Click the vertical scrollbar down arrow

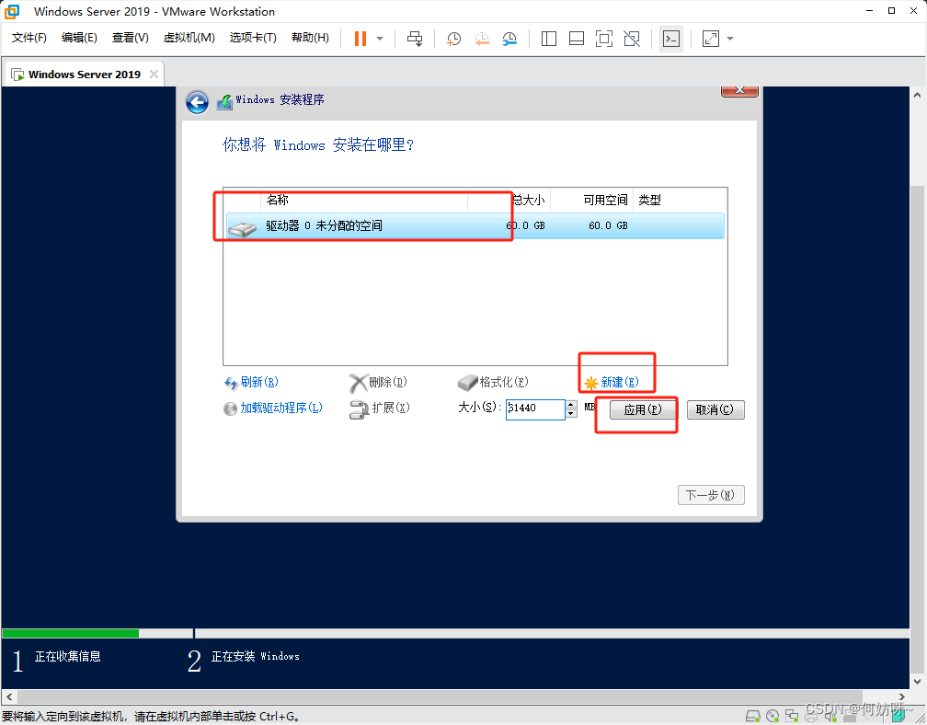[x=918, y=681]
